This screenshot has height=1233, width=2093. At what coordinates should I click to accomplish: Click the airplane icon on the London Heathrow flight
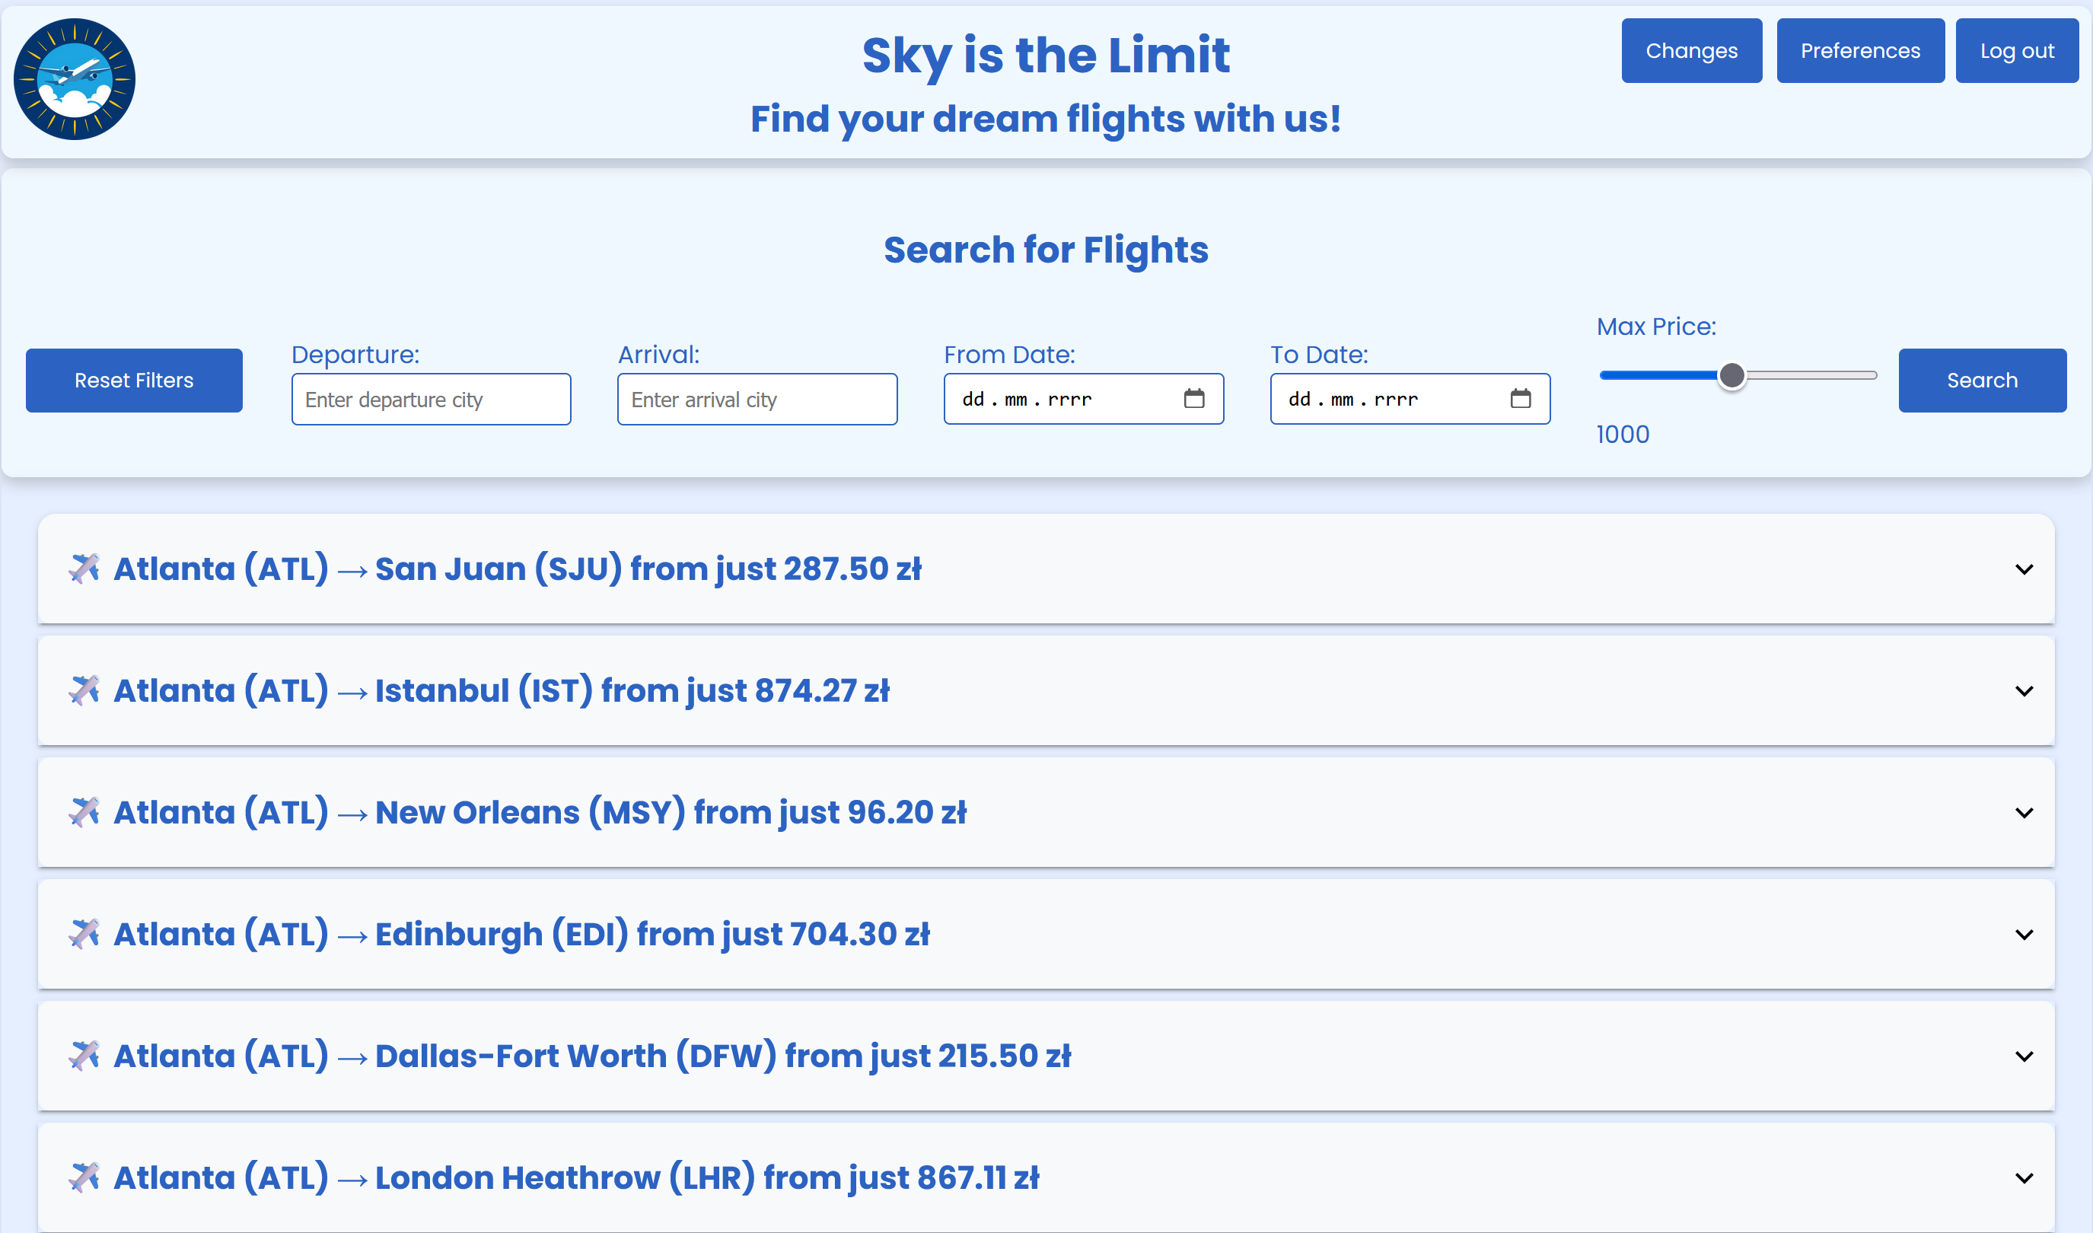(x=83, y=1177)
